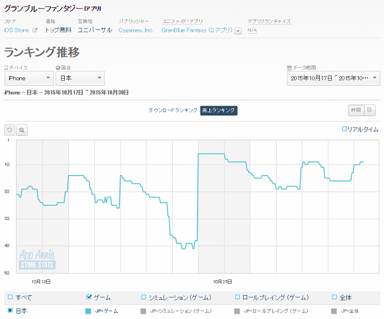Select the 売上ランキング tab
Viewport: 384px width, 319px height.
coord(218,110)
